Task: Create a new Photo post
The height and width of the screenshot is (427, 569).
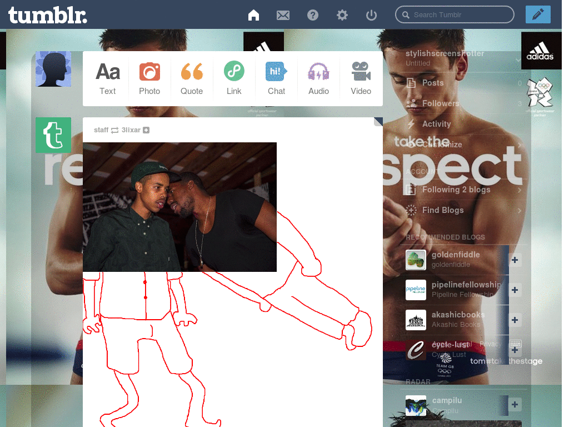Action: (x=149, y=78)
